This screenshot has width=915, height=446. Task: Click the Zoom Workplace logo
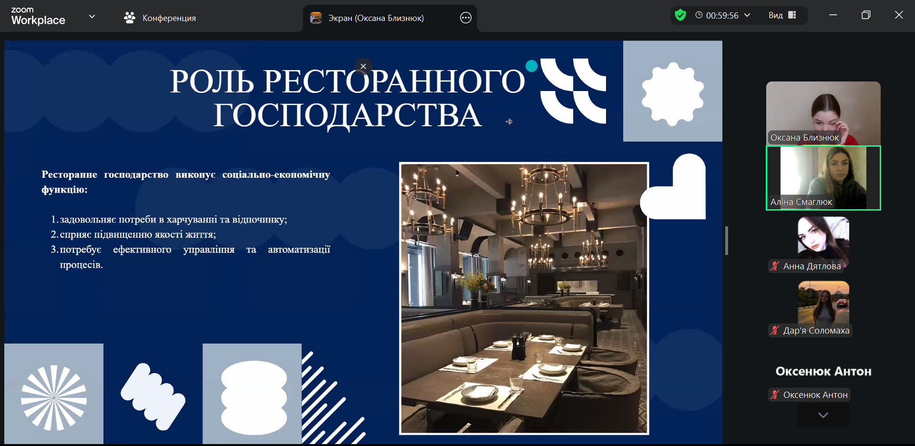click(38, 16)
